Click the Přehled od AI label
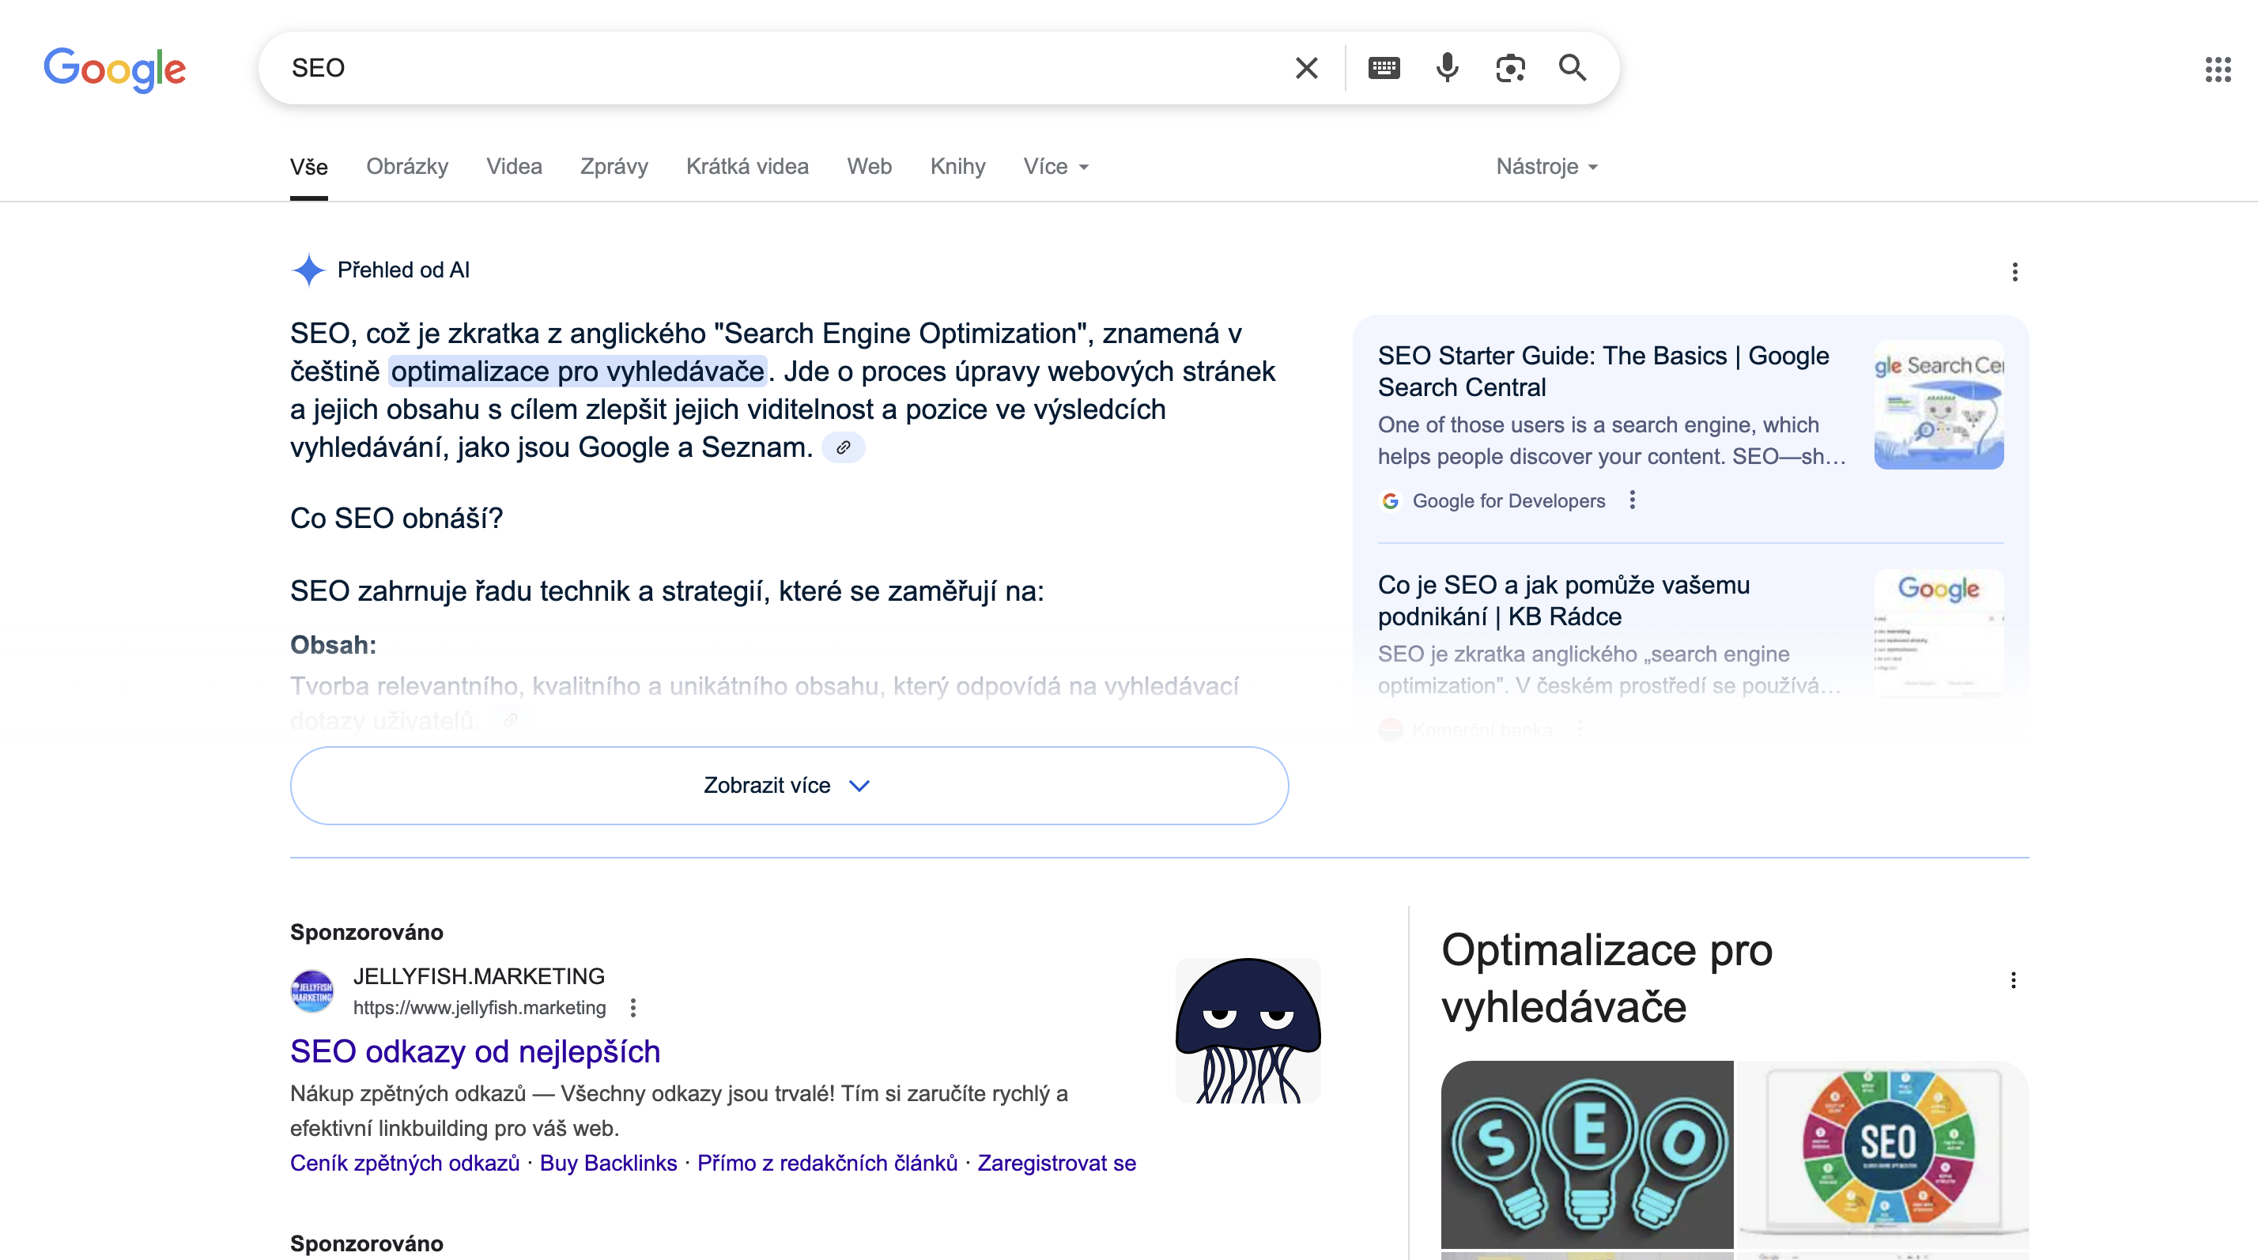This screenshot has width=2258, height=1260. click(x=403, y=270)
